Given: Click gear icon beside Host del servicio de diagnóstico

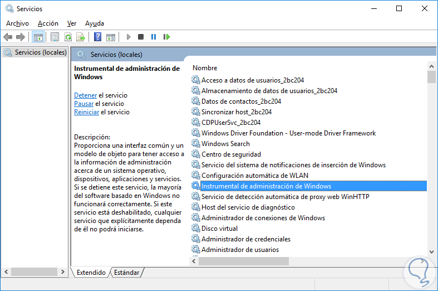Looking at the screenshot, I should coord(196,207).
